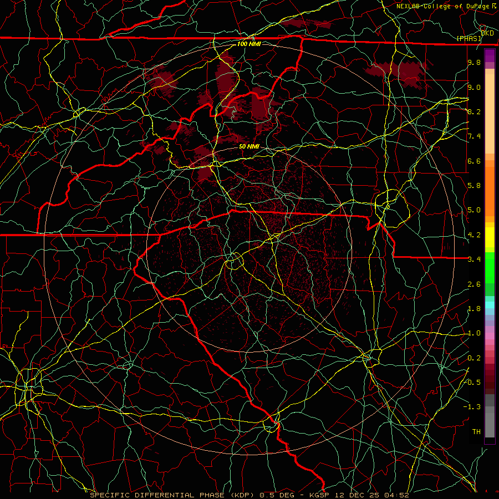Screen dimensions: 499x499
Task: Click the cyan band in color scale
Action: coord(490,305)
